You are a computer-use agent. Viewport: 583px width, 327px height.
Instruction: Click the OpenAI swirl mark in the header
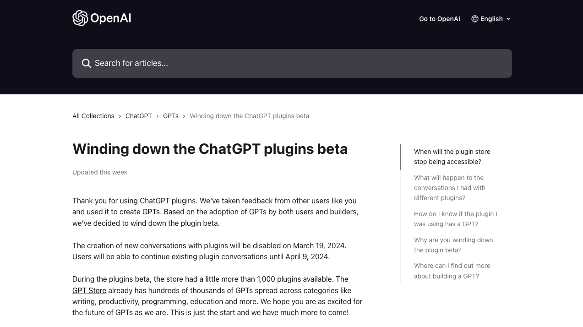(80, 18)
